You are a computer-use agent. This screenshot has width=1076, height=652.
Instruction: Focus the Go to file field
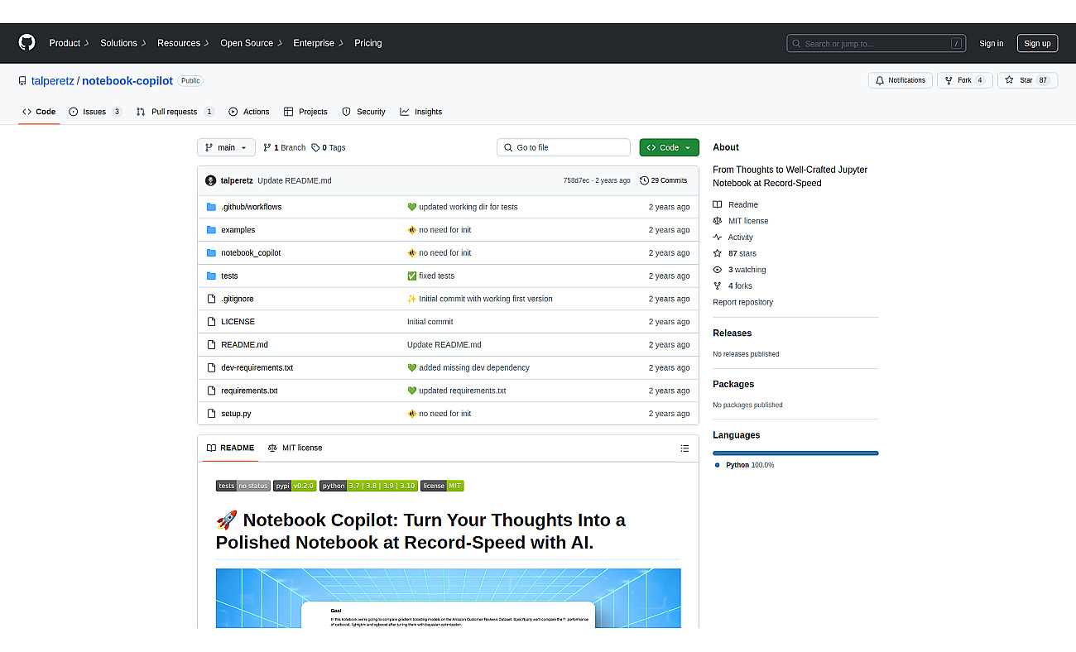coord(564,147)
